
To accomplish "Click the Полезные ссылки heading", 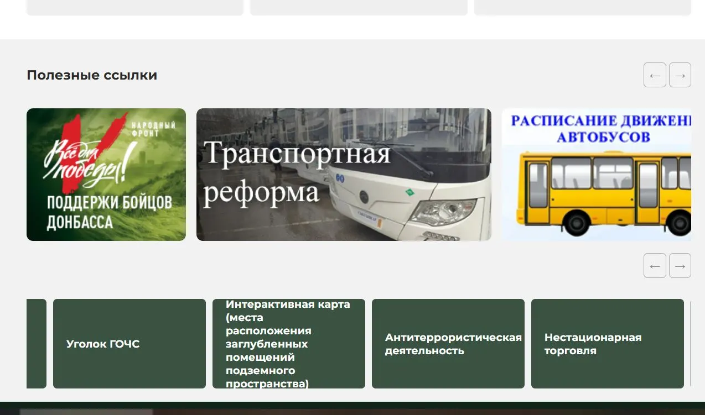I will point(92,75).
